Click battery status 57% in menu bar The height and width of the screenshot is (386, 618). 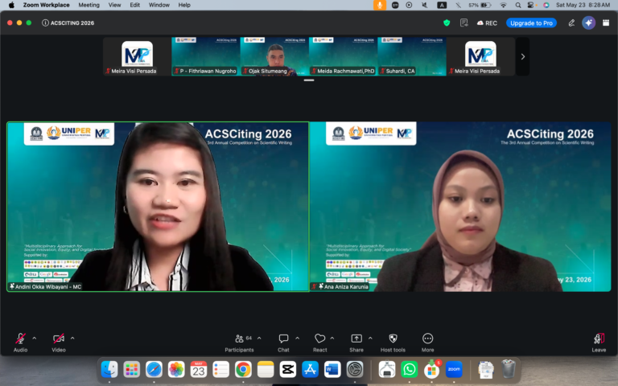pyautogui.click(x=480, y=5)
